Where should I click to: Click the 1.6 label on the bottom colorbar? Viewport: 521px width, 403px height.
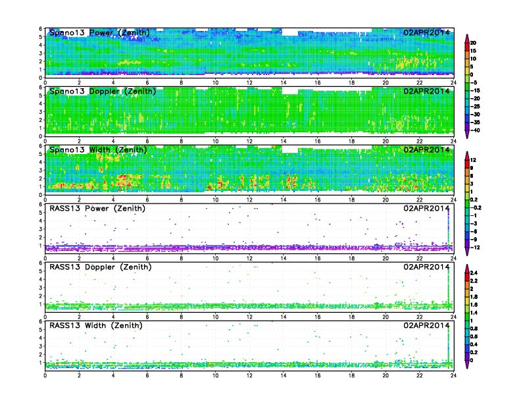click(474, 305)
